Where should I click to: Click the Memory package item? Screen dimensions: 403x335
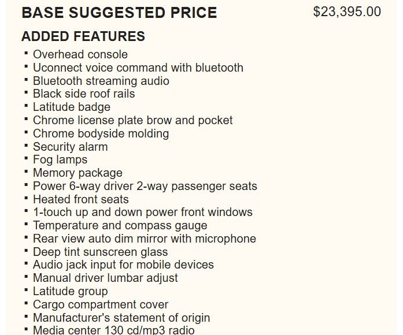pyautogui.click(x=78, y=173)
